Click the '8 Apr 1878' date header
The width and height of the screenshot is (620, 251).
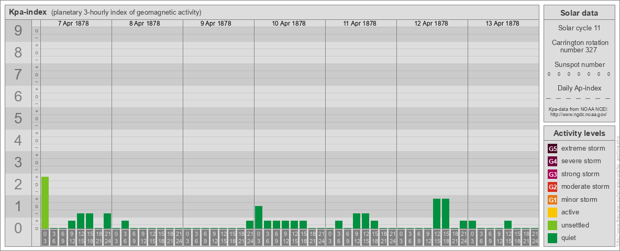click(x=145, y=24)
